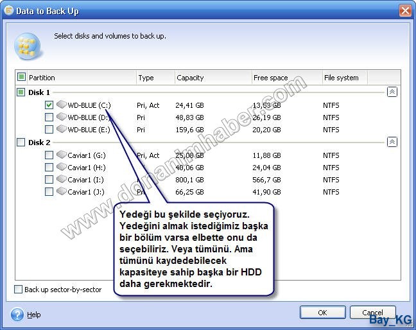Confirm selection with OK button

[x=323, y=313]
